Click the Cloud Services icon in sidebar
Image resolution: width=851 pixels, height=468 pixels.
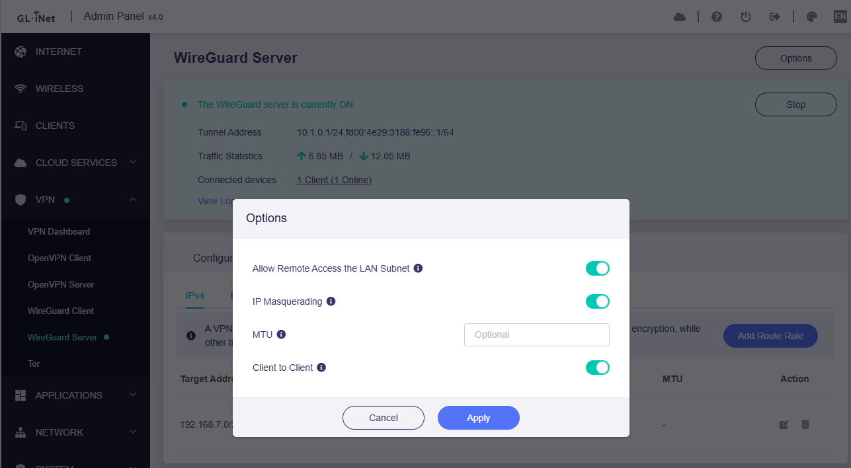point(20,163)
